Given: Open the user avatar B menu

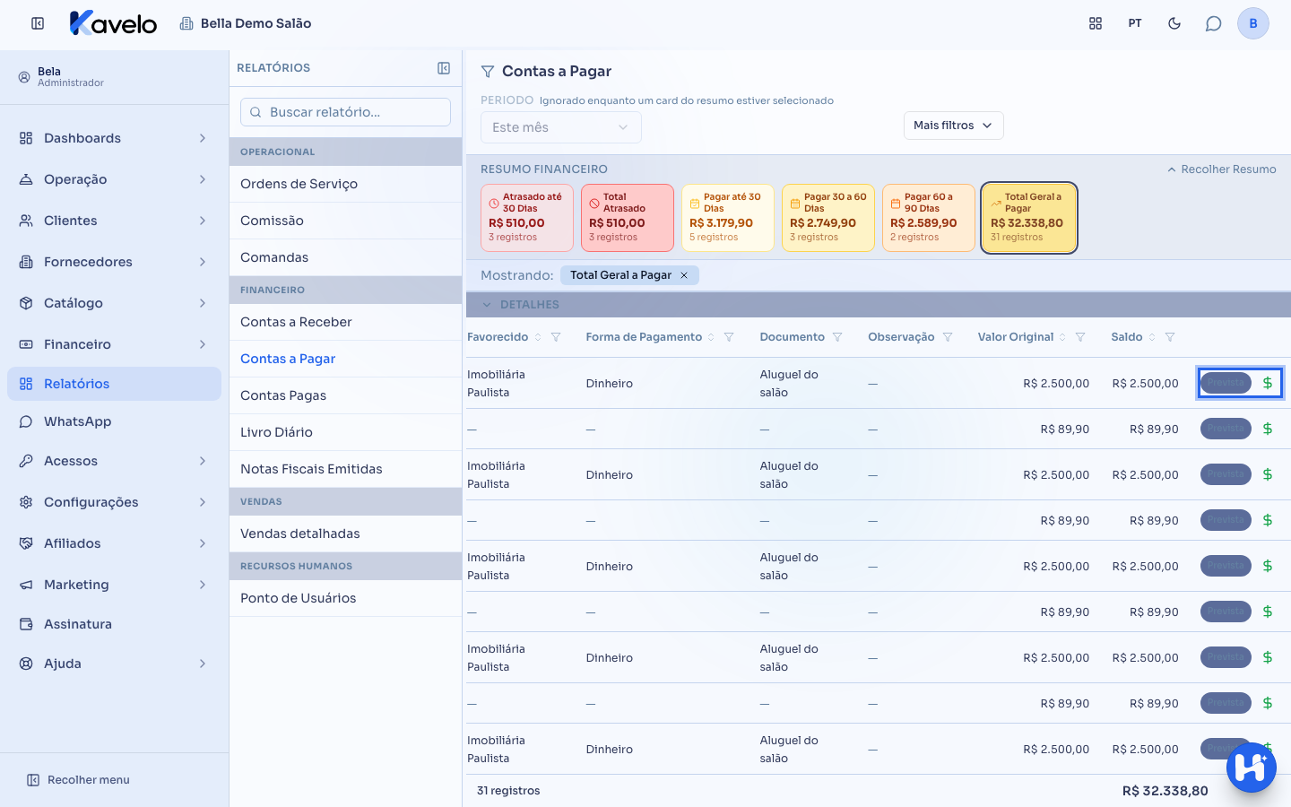Looking at the screenshot, I should (1253, 23).
